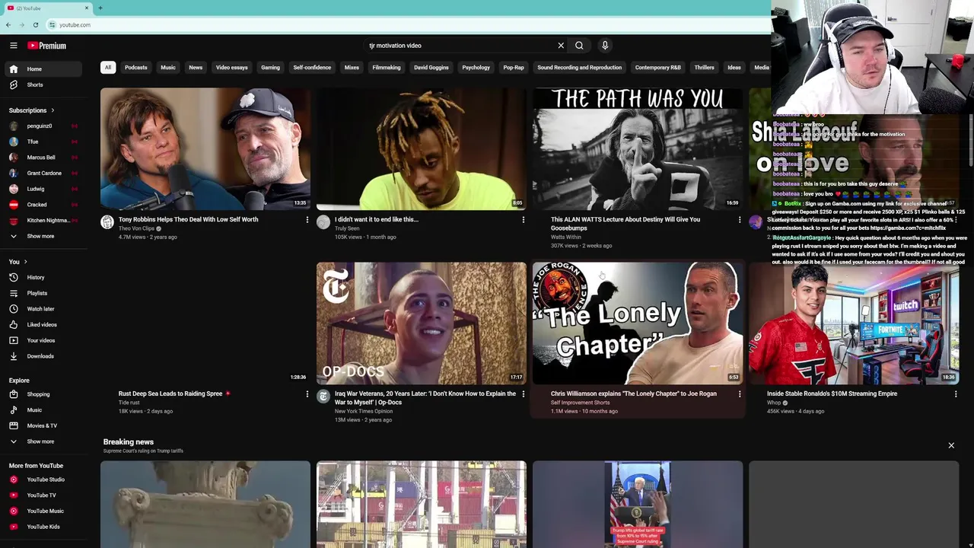Image resolution: width=974 pixels, height=548 pixels.
Task: Select the Contemporary R&B filter chip
Action: pos(658,68)
